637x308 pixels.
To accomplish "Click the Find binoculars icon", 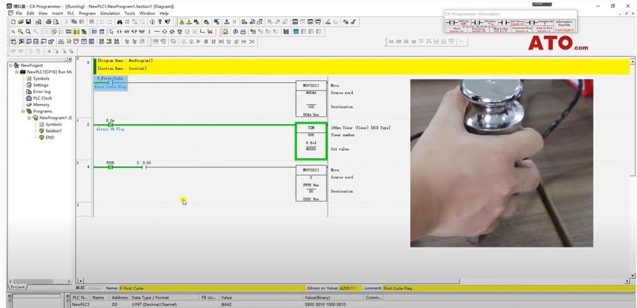I will coord(120,22).
